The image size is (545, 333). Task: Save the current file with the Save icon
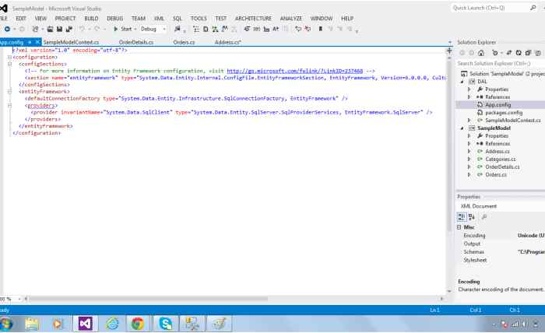pyautogui.click(x=59, y=29)
